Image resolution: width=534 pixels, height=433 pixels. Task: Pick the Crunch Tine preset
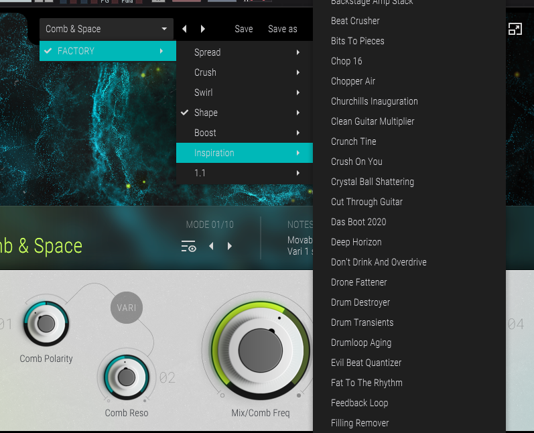coord(409,141)
